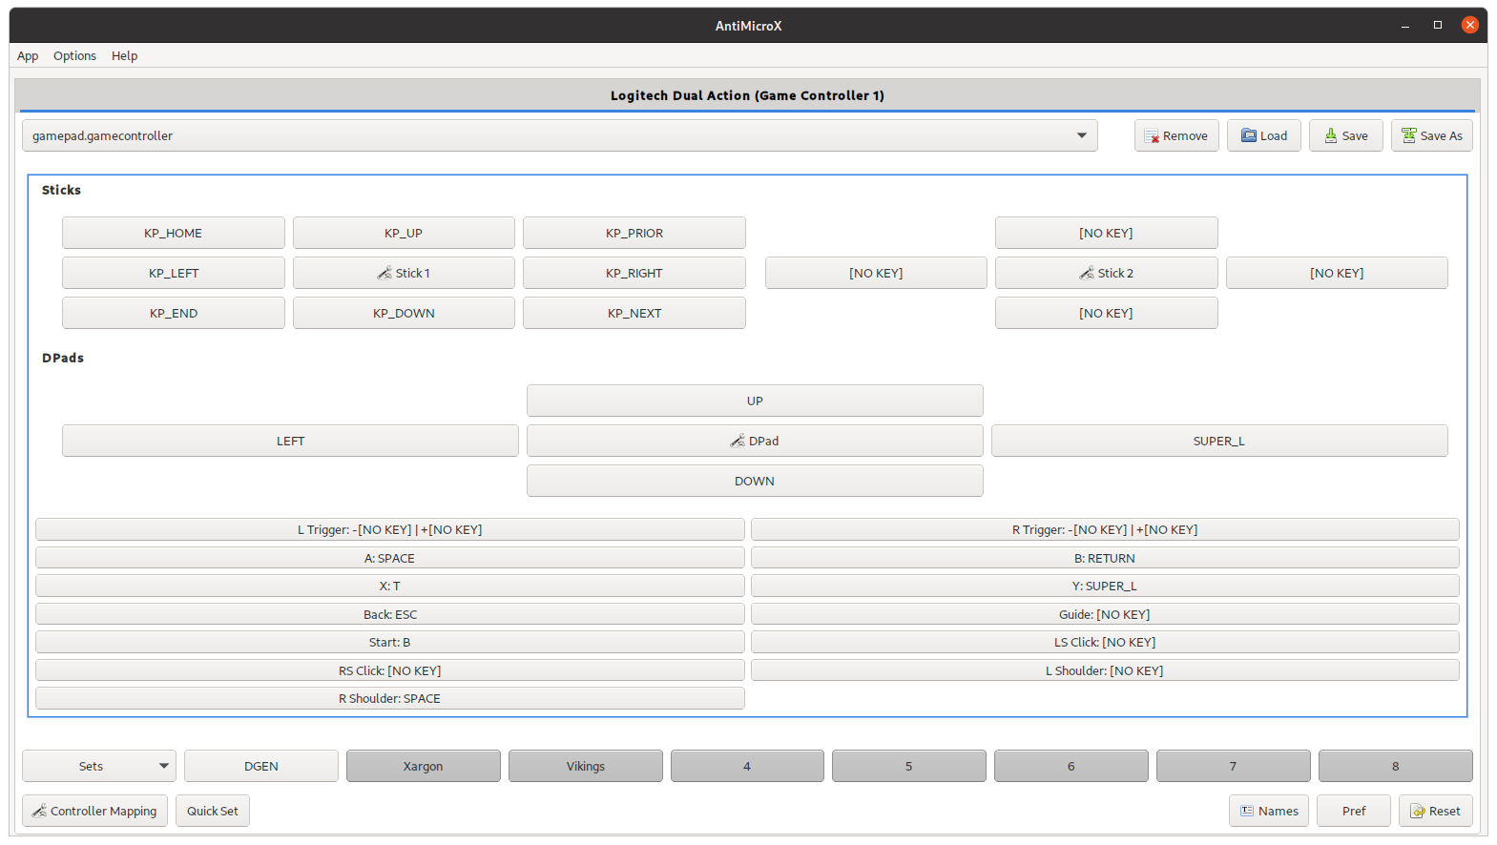
Task: Select set number 5
Action: coord(909,766)
